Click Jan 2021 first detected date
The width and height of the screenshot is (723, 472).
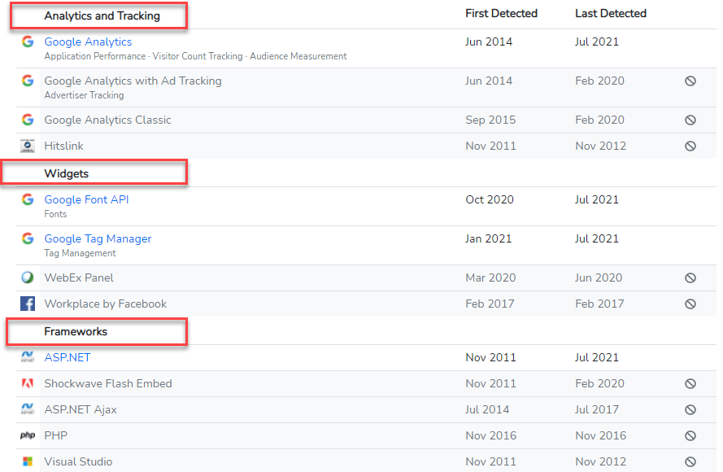[x=488, y=238]
